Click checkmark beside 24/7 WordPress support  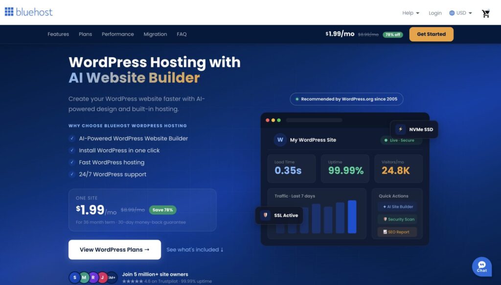pyautogui.click(x=72, y=174)
